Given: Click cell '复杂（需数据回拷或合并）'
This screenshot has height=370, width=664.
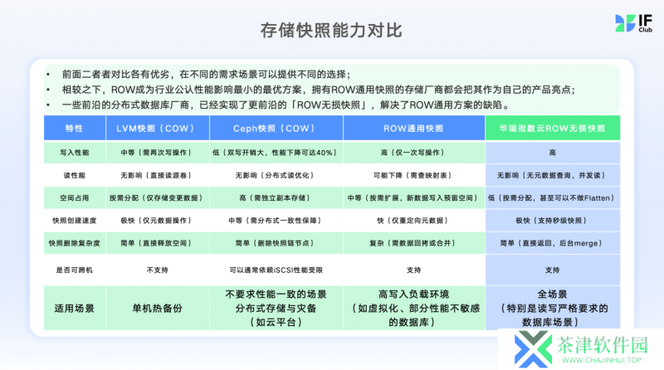Looking at the screenshot, I should coord(413,243).
